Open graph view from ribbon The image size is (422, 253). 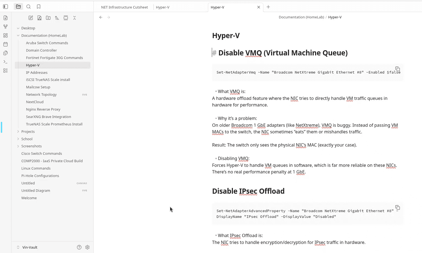[5, 27]
